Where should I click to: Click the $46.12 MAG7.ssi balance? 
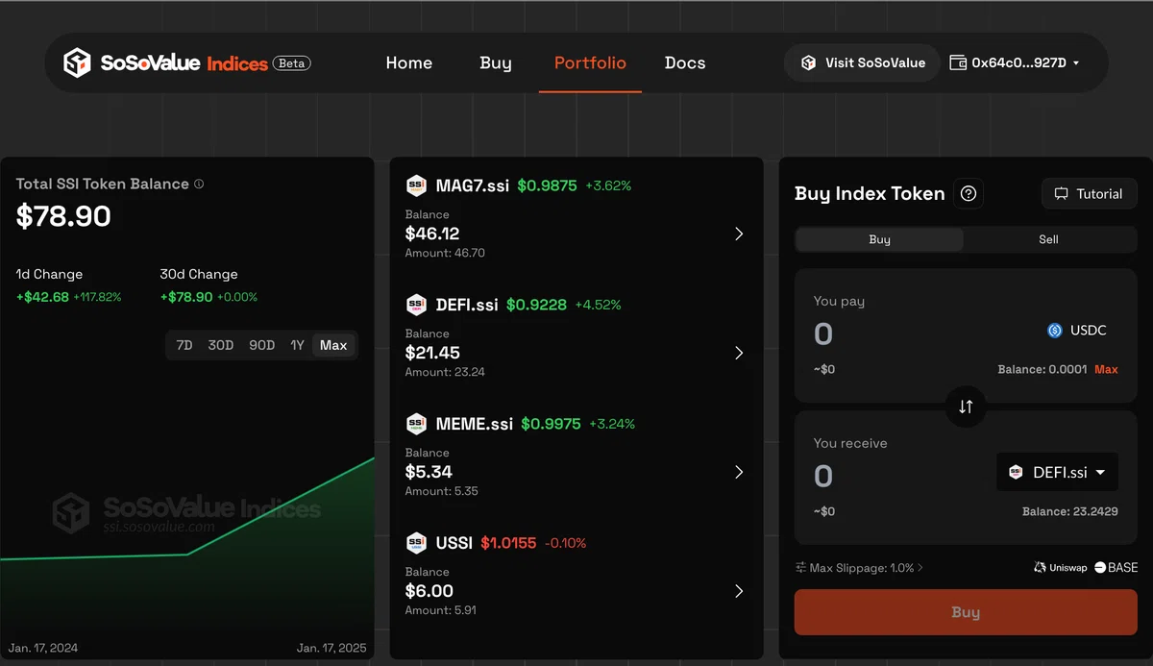432,234
